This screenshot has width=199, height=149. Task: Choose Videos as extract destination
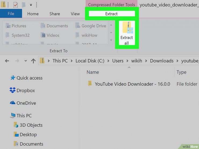point(50,35)
